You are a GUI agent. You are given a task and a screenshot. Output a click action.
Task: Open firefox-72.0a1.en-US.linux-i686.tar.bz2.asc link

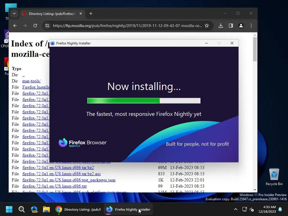point(62,174)
